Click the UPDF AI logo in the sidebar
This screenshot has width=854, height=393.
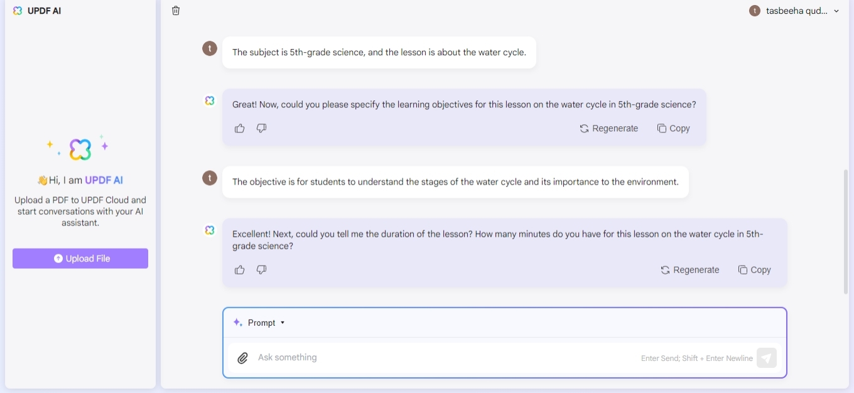[18, 11]
